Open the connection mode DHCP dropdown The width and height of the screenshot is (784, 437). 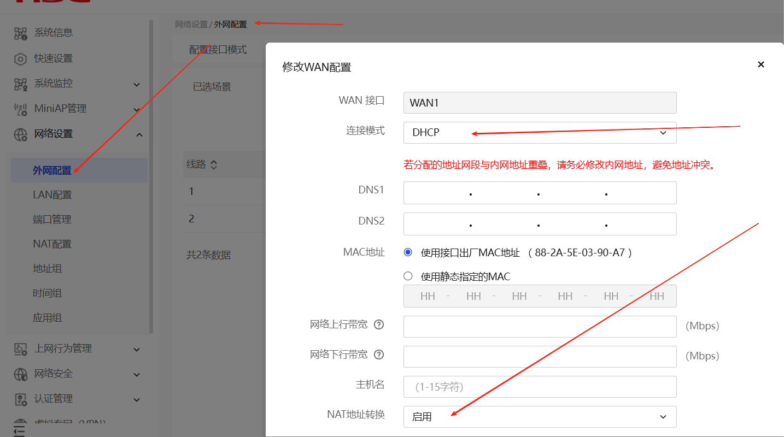click(540, 133)
